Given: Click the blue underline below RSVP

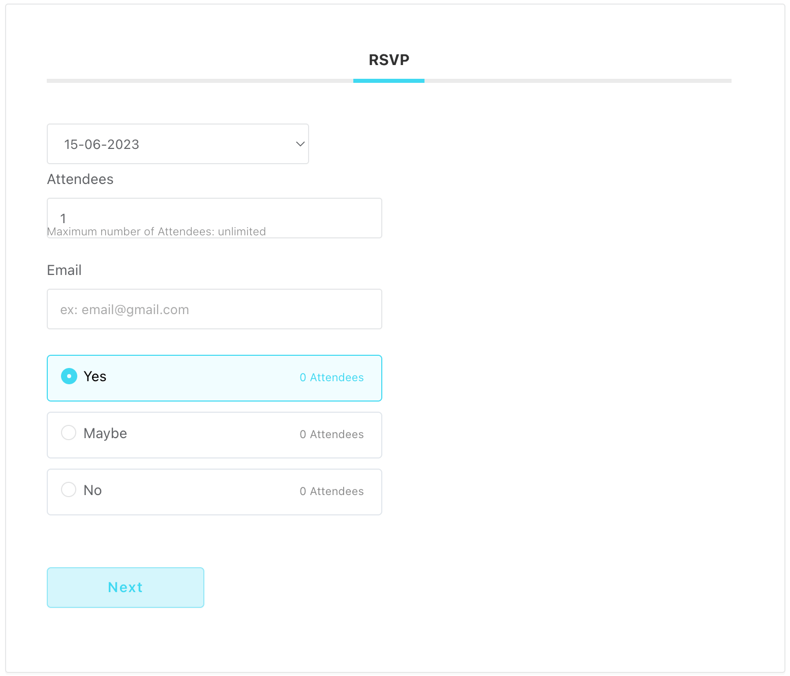Looking at the screenshot, I should [x=389, y=81].
